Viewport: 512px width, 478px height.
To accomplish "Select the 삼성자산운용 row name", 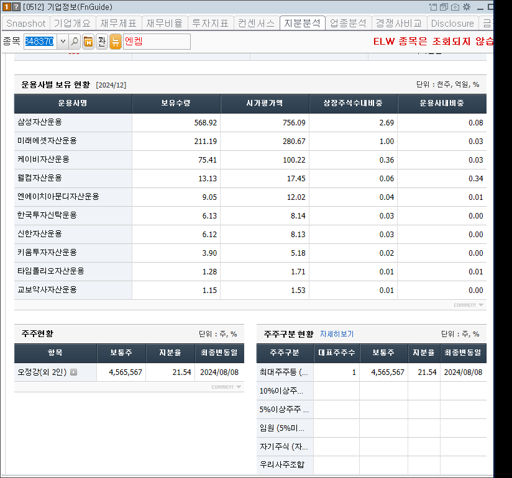I will click(40, 122).
